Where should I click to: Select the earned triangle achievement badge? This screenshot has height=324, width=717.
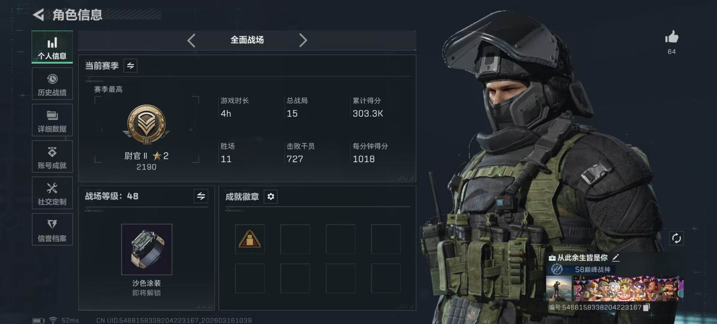[x=250, y=239]
